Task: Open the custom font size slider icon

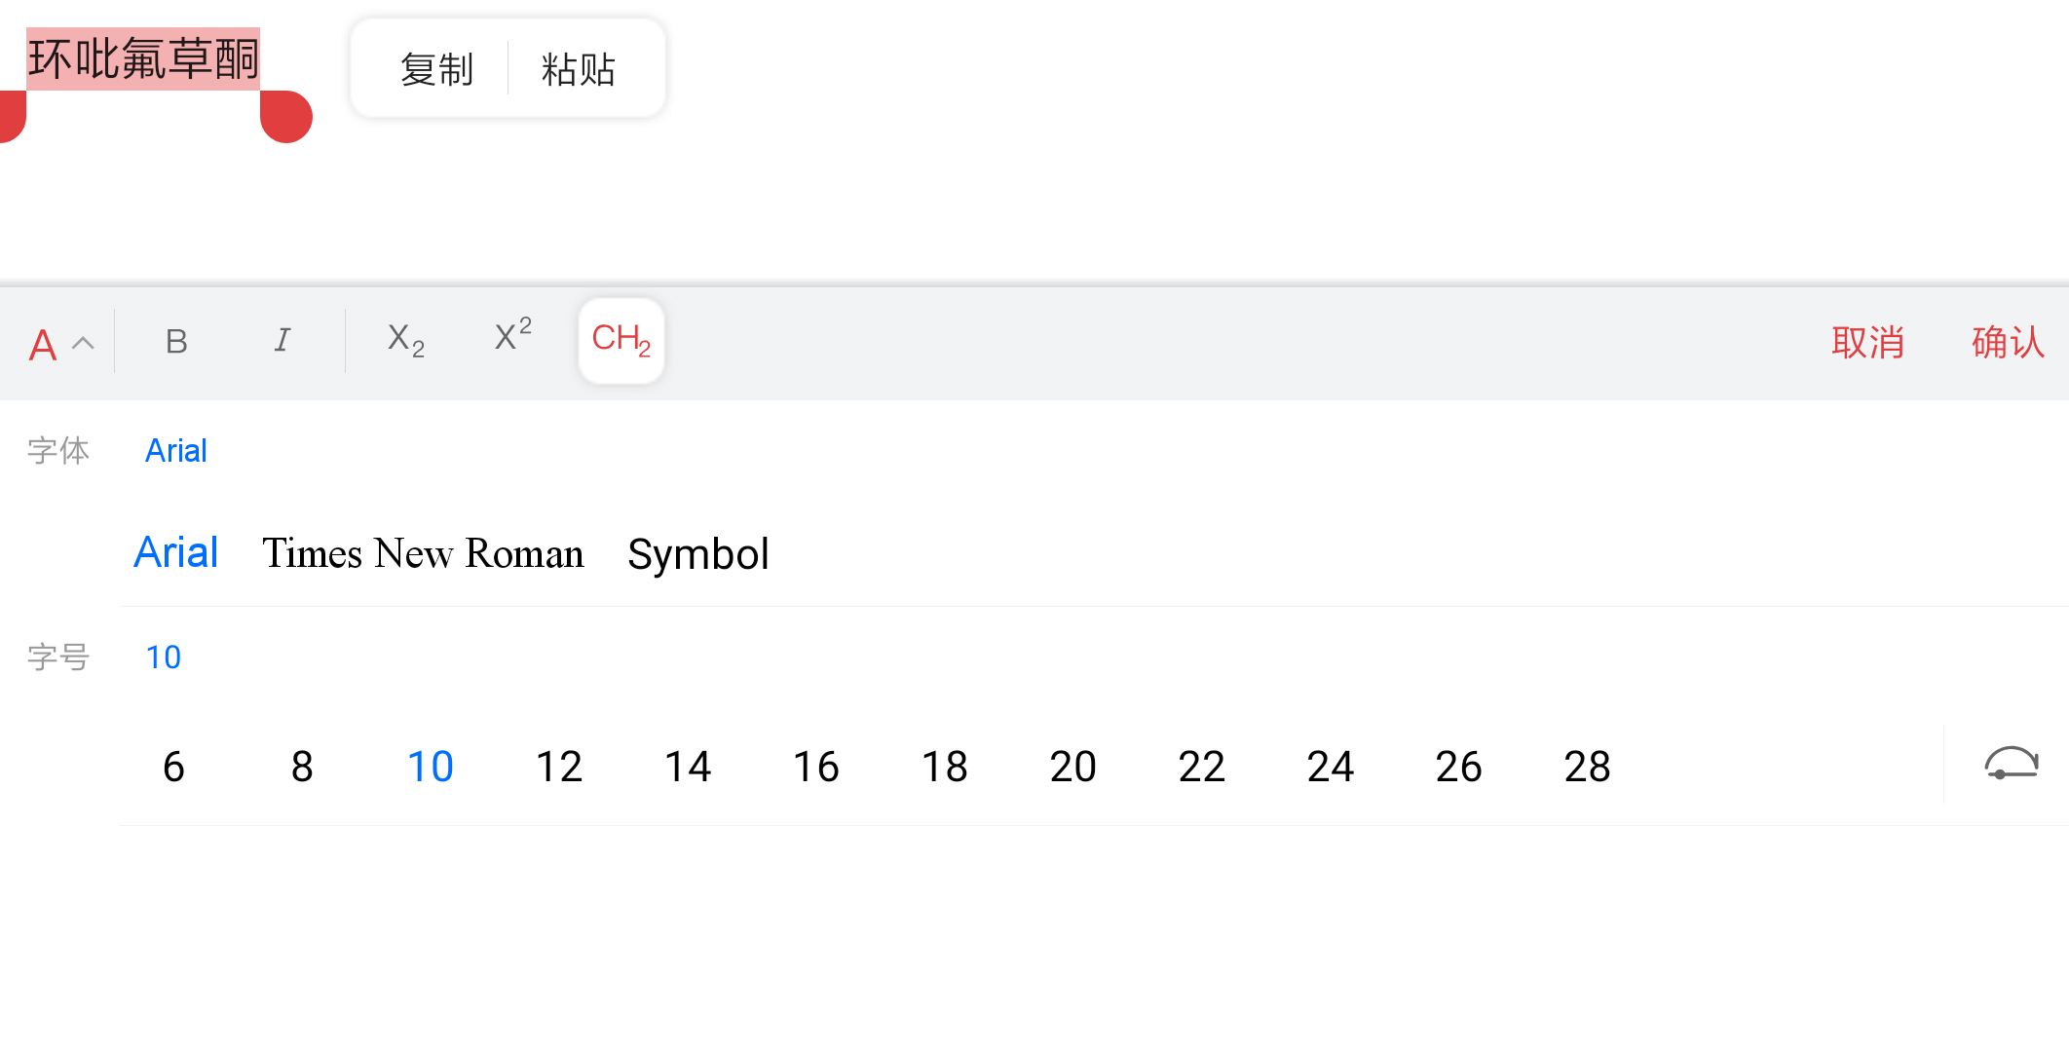Action: (2012, 765)
